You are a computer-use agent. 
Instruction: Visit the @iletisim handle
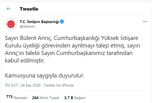(27, 26)
